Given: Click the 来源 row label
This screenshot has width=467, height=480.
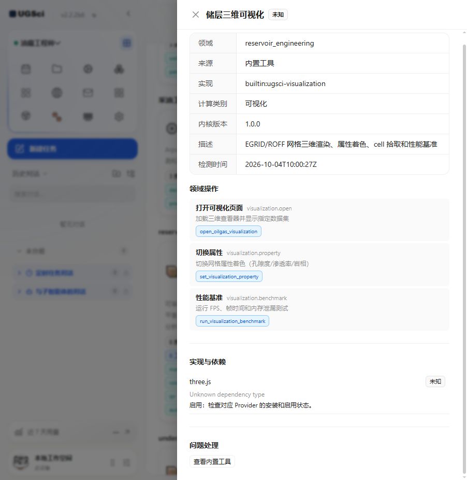Looking at the screenshot, I should [205, 63].
